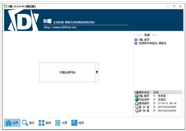
Task: Click the 20171013132315 version value
Action: [167, 110]
